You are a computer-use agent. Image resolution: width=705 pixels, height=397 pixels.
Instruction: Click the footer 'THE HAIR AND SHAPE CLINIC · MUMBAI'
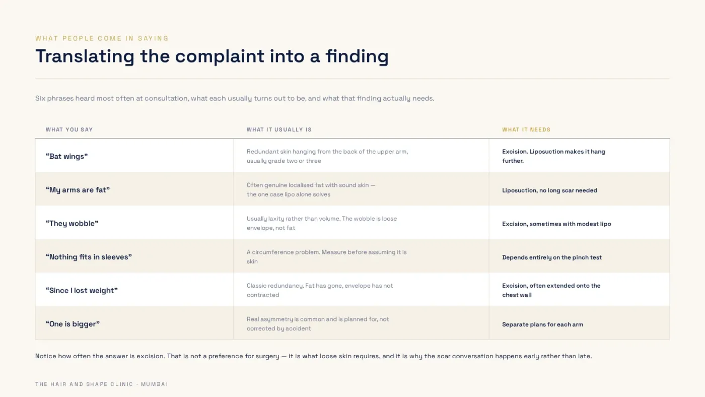pyautogui.click(x=102, y=384)
